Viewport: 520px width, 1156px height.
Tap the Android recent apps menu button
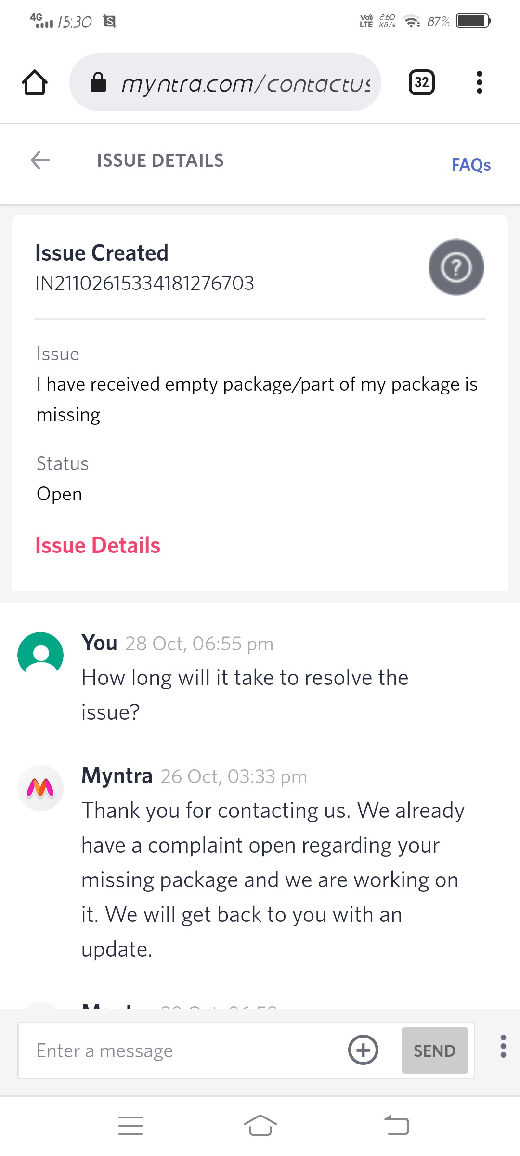(130, 1126)
